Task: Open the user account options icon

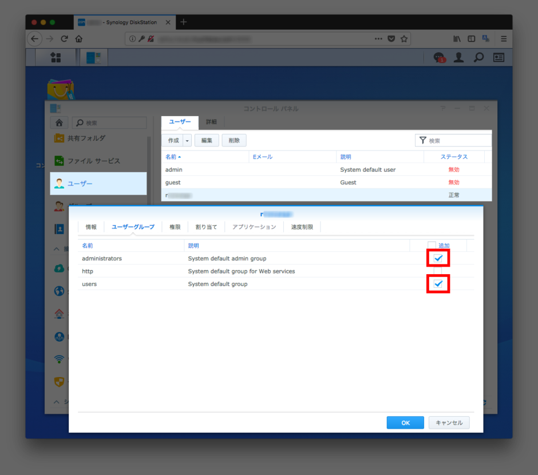Action: pyautogui.click(x=458, y=57)
